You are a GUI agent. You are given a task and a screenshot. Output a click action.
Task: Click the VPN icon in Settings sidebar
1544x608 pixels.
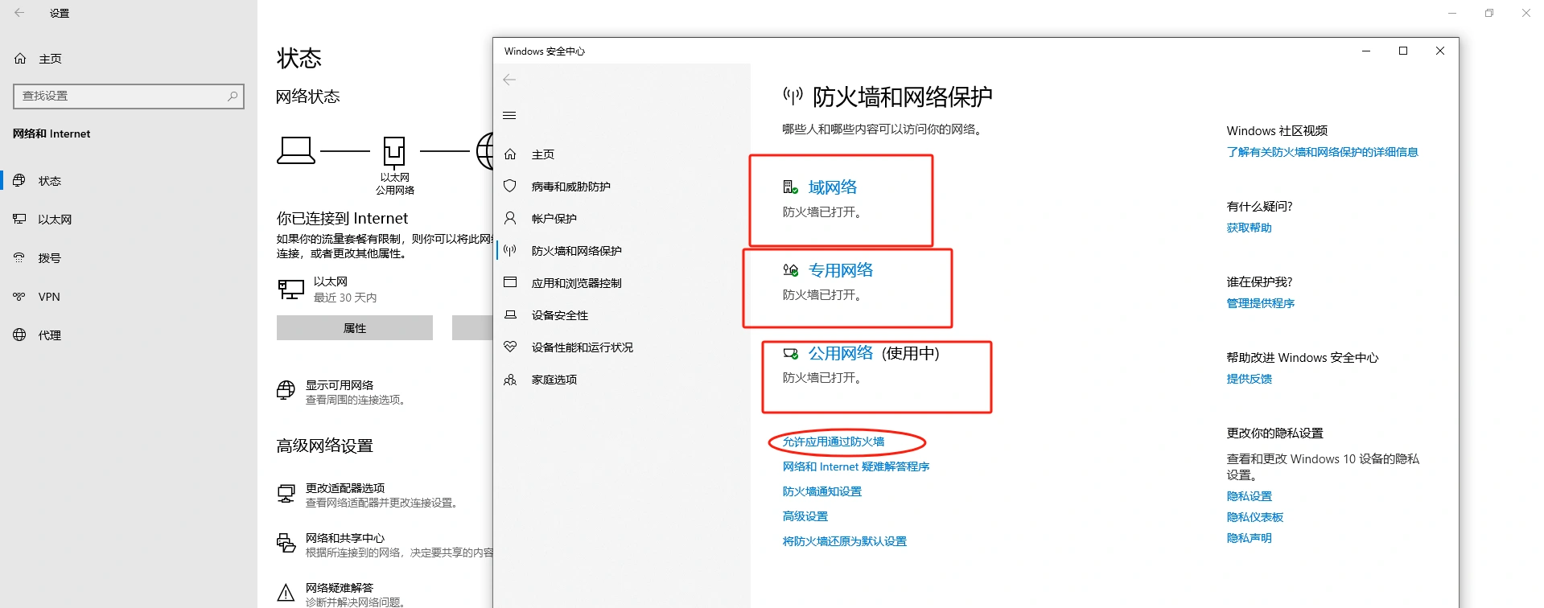tap(19, 297)
